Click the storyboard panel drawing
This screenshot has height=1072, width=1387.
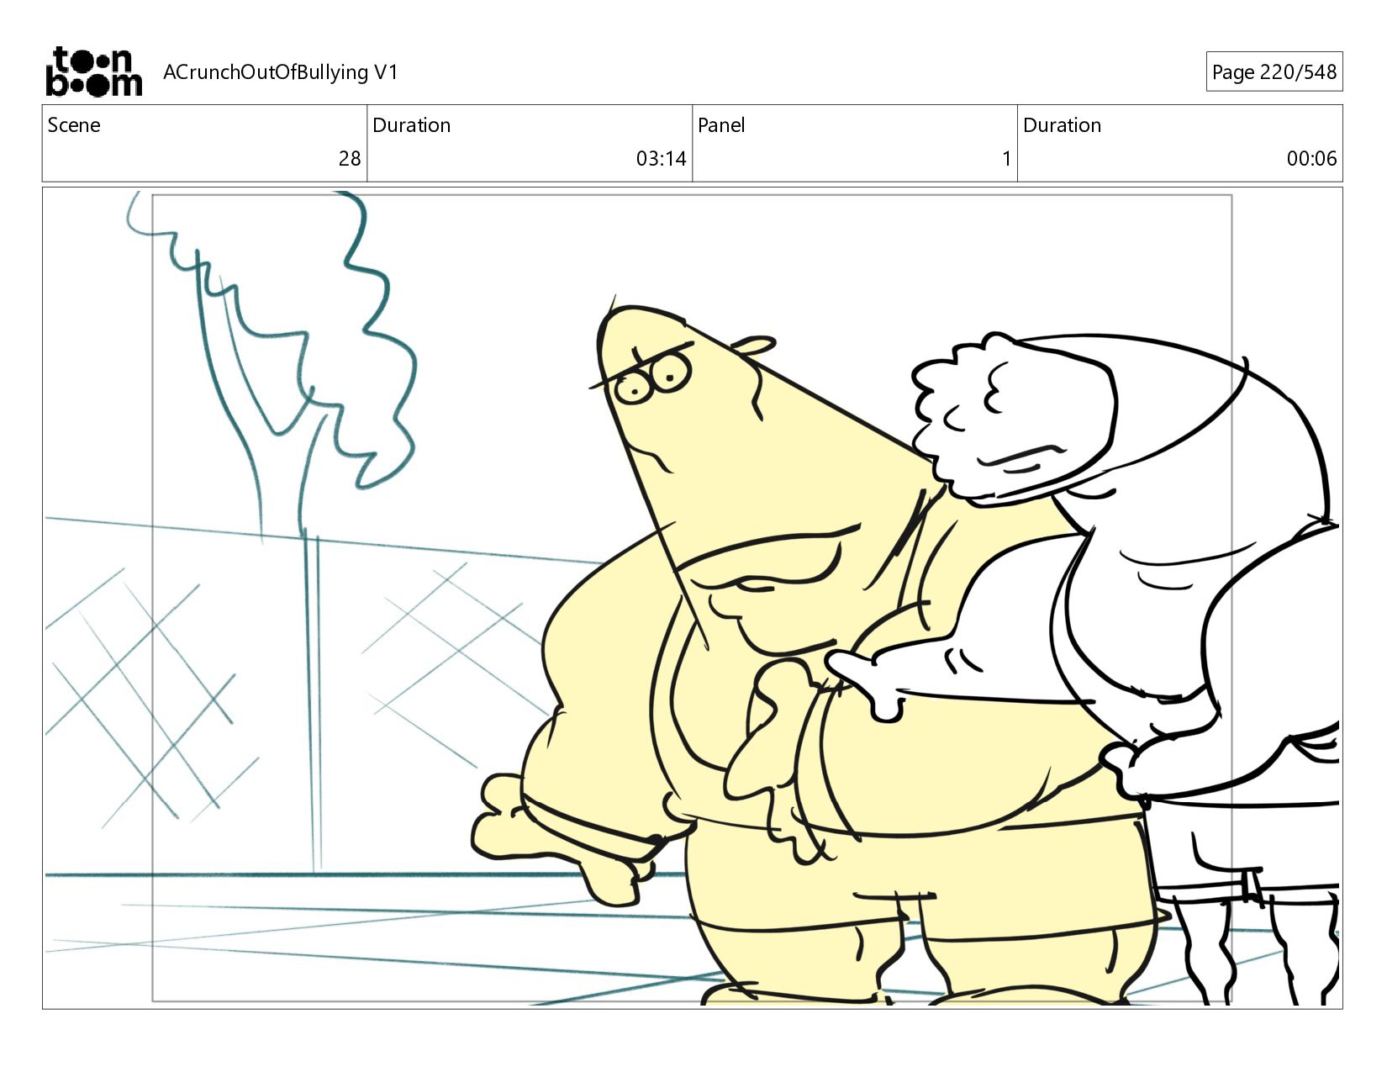(x=693, y=598)
